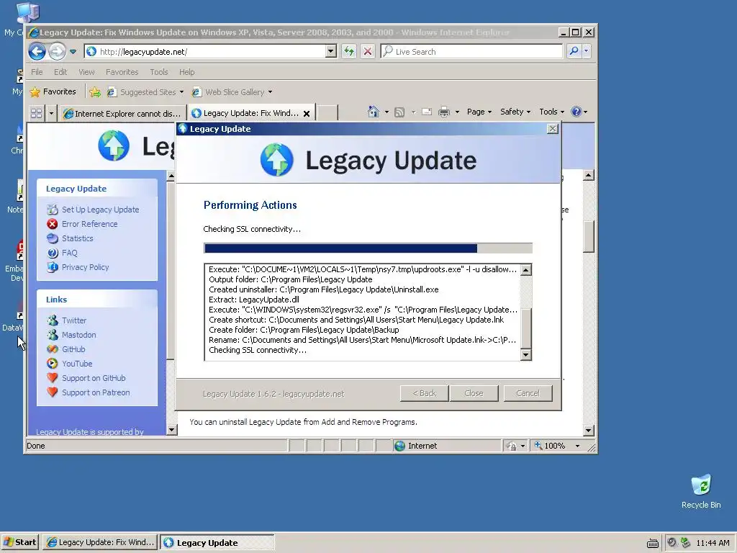Image resolution: width=737 pixels, height=553 pixels.
Task: Click the installer progress bar
Action: 368,248
